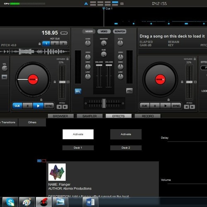Activate the effect on Deck 2
Viewport: 207px width, 207px height.
(x=126, y=134)
